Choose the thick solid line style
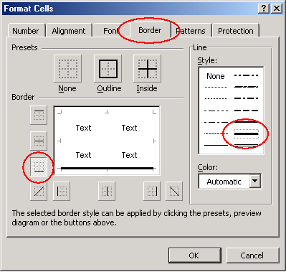Screen dimensions: 286x272 pyautogui.click(x=246, y=133)
